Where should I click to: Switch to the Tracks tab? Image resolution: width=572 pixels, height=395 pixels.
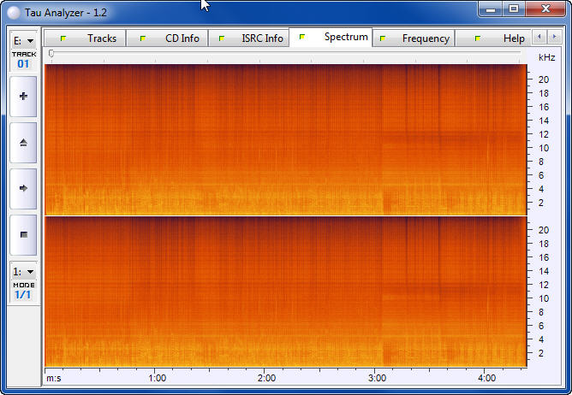coord(92,38)
